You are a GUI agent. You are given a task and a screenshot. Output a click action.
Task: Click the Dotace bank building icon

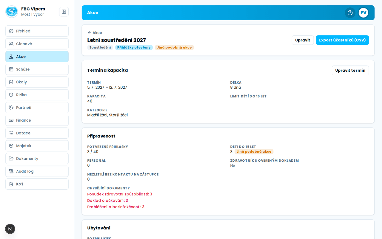click(x=11, y=133)
